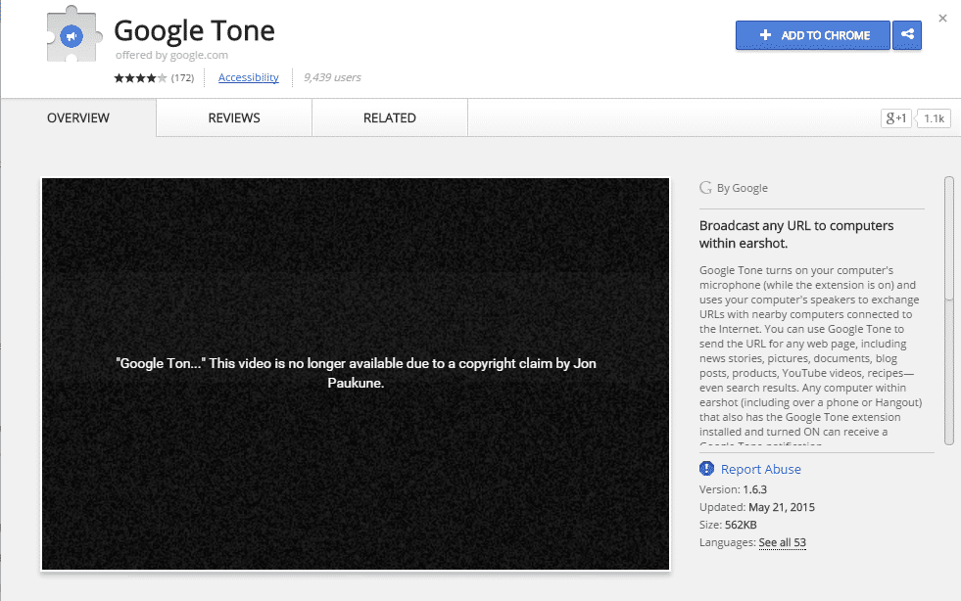Open the share button next to Add to Chrome
The width and height of the screenshot is (961, 601).
coord(907,35)
